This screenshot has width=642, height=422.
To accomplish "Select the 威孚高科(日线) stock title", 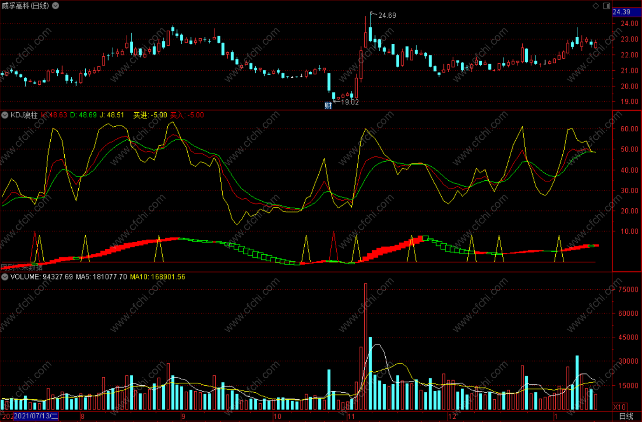I will 25,6.
